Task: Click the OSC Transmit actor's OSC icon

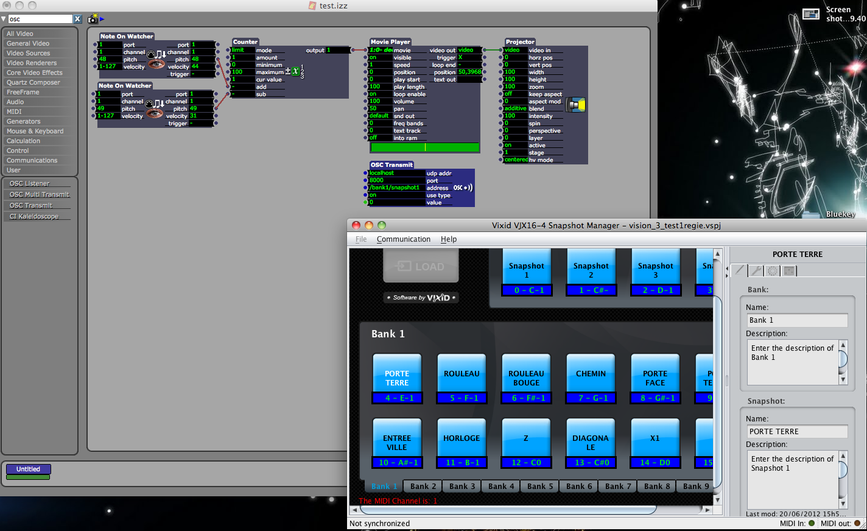Action: pyautogui.click(x=463, y=188)
